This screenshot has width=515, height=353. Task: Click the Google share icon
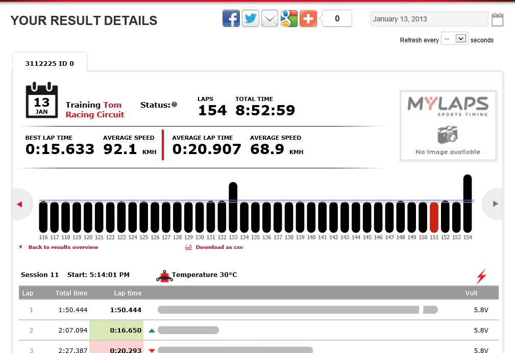point(289,19)
